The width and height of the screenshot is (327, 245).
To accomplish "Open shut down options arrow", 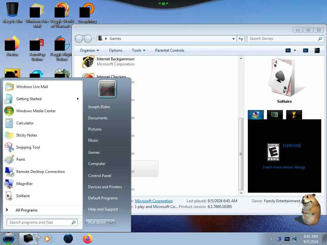I will (111, 222).
